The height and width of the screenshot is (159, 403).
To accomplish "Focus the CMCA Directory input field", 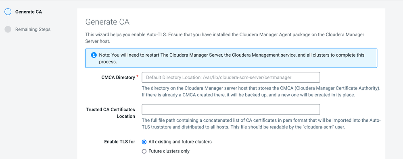I will point(231,77).
